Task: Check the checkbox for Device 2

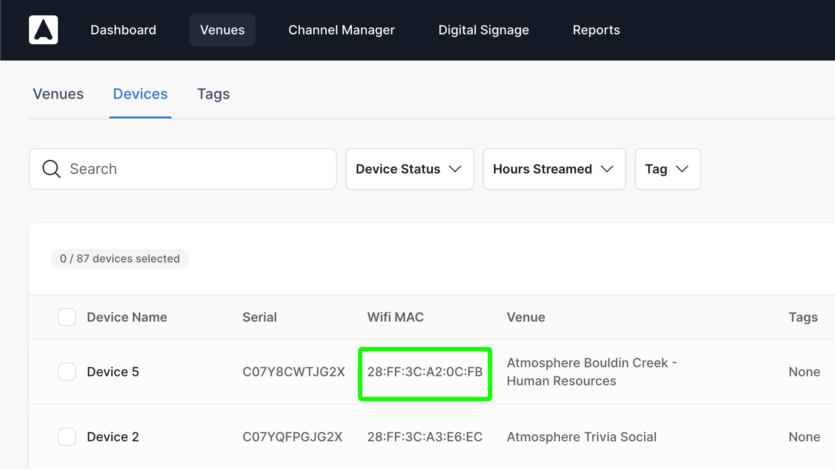Action: point(67,437)
